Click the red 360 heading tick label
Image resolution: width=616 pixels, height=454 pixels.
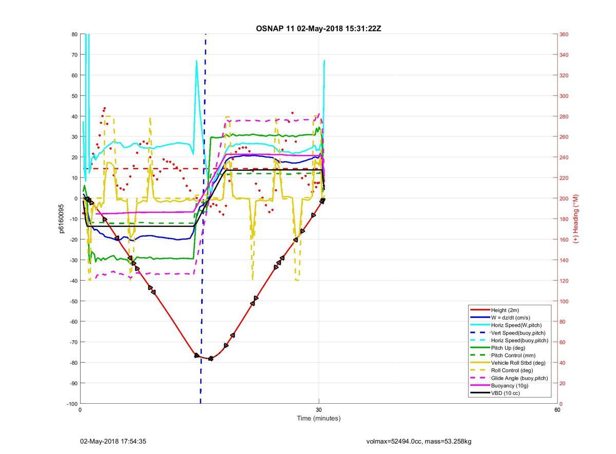click(564, 34)
